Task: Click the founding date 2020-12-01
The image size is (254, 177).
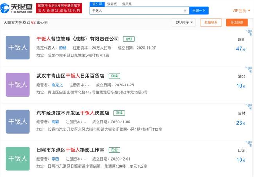Action: (x=120, y=159)
